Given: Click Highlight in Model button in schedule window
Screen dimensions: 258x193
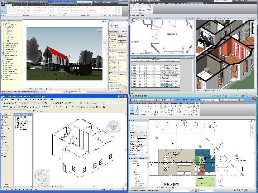Looking at the screenshot, I should point(149,8).
